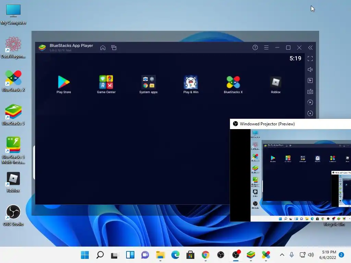This screenshot has height=263, width=351.
Task: Open Microsoft Edge from taskbar
Action: [175, 255]
